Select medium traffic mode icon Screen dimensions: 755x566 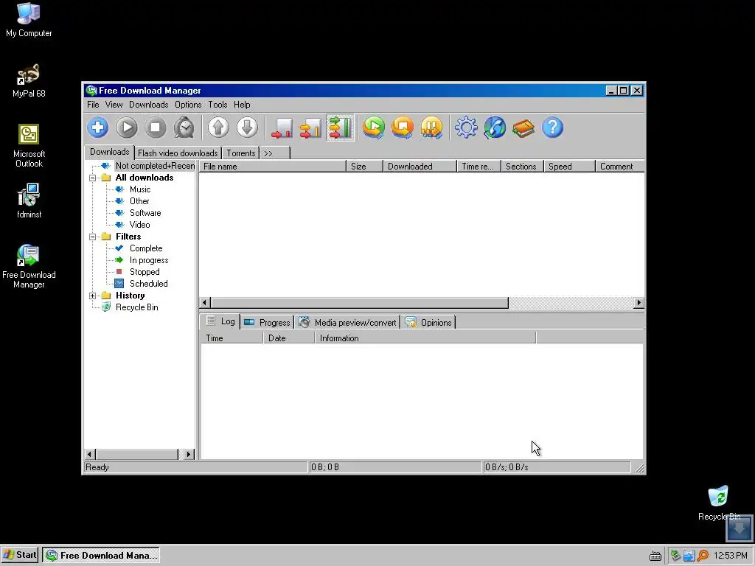point(310,127)
